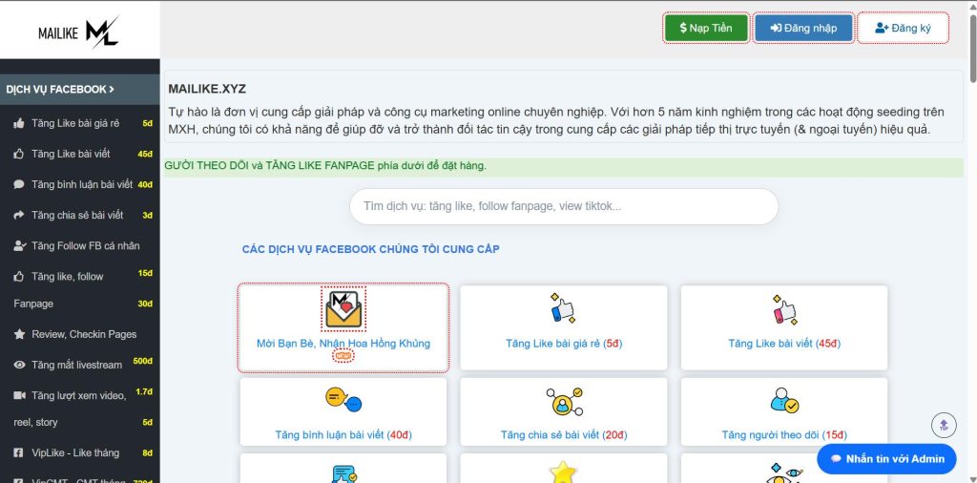
Task: Click the green GỬI THEO DÕI notice banner
Action: (x=564, y=166)
